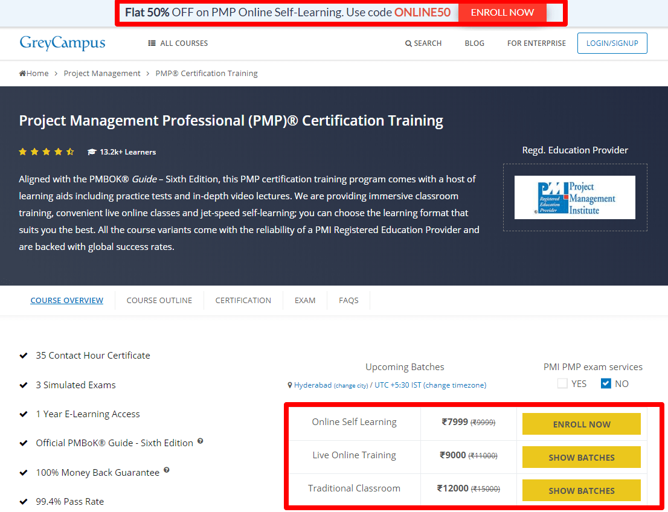Image resolution: width=668 pixels, height=512 pixels.
Task: Open FOR ENTERPRISE page
Action: point(536,43)
